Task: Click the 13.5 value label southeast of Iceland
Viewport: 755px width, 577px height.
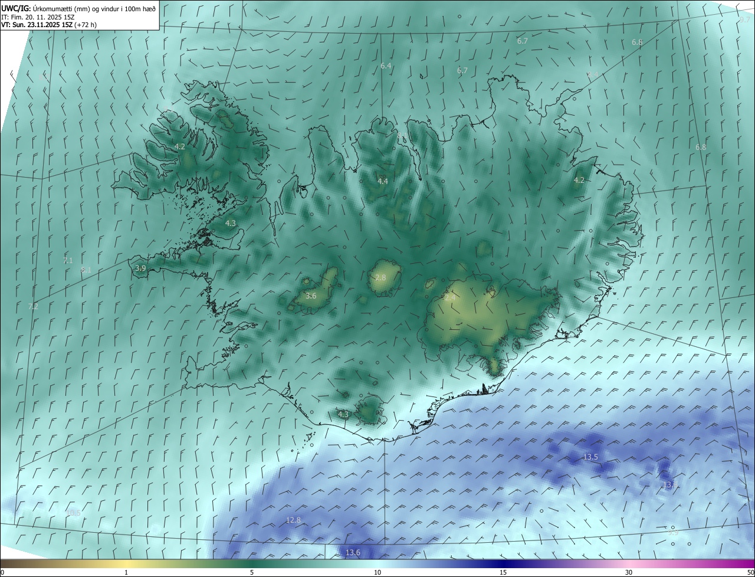Action: pyautogui.click(x=590, y=457)
